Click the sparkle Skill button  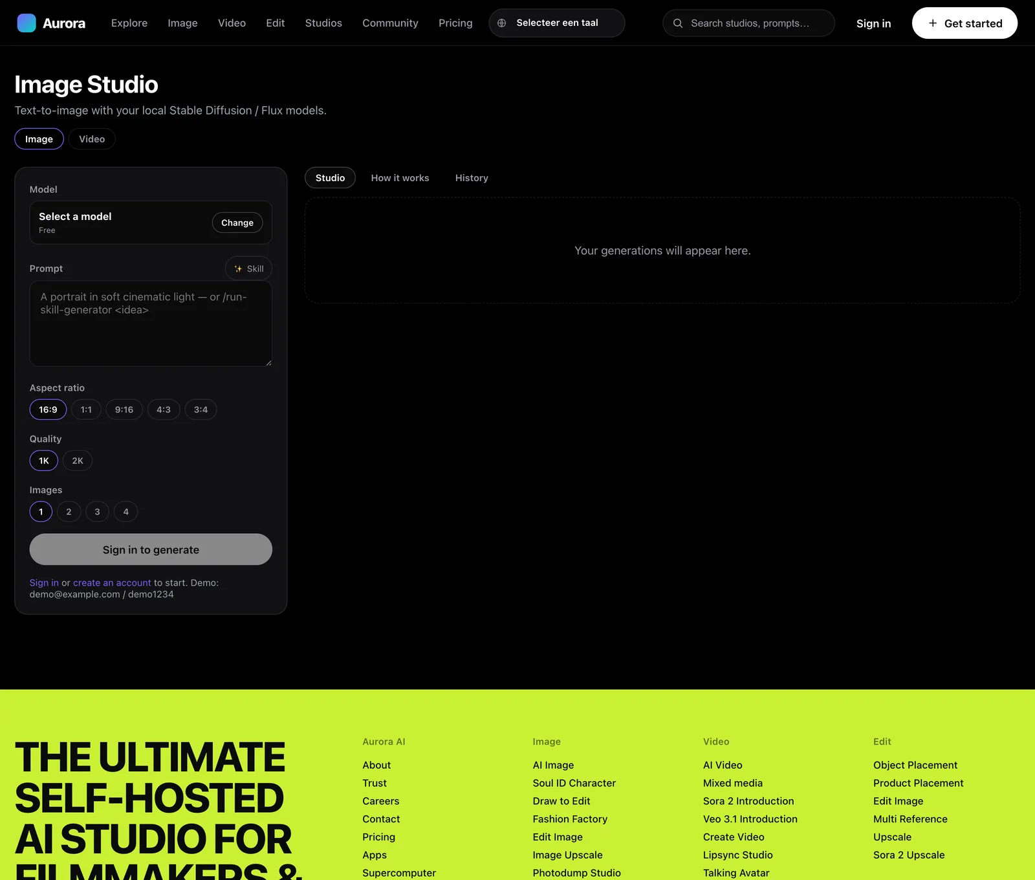248,269
